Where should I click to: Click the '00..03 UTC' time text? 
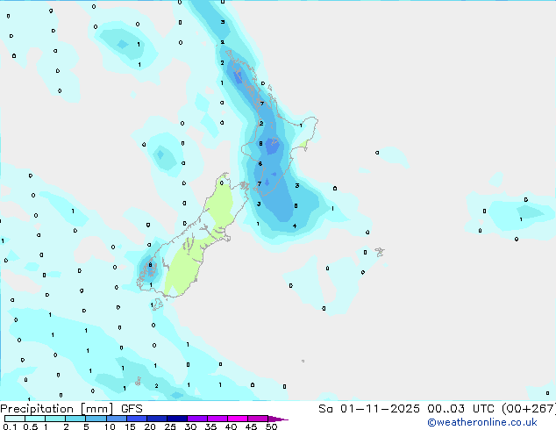pos(461,409)
